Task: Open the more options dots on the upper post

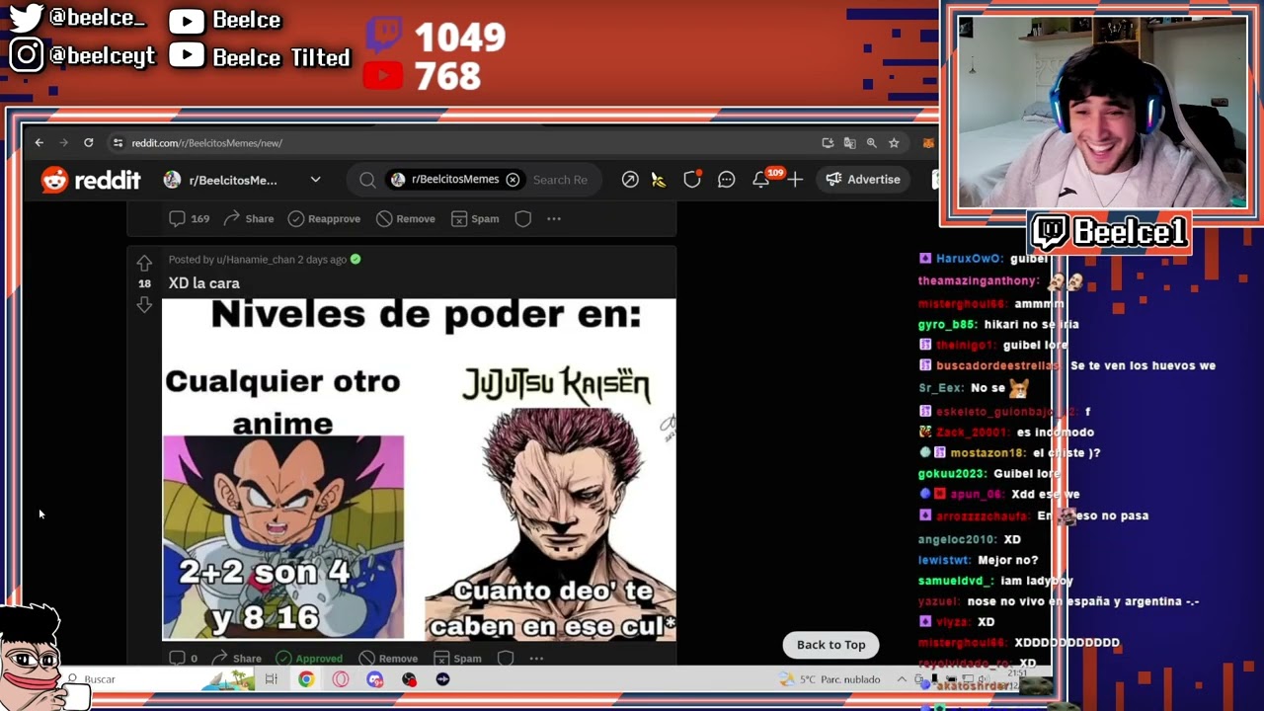Action: [554, 218]
